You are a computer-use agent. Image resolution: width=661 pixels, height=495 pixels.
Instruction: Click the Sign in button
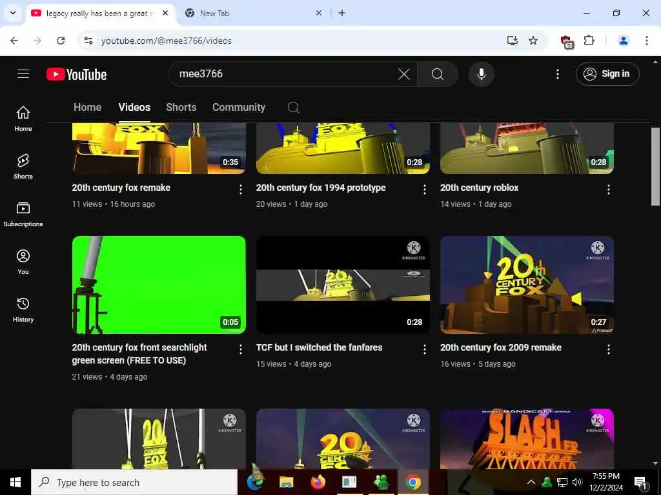(607, 74)
